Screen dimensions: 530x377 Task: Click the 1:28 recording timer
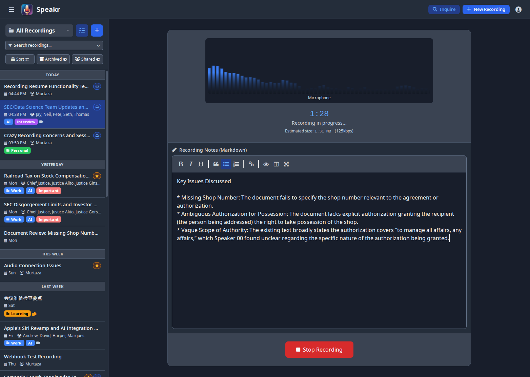pos(319,114)
